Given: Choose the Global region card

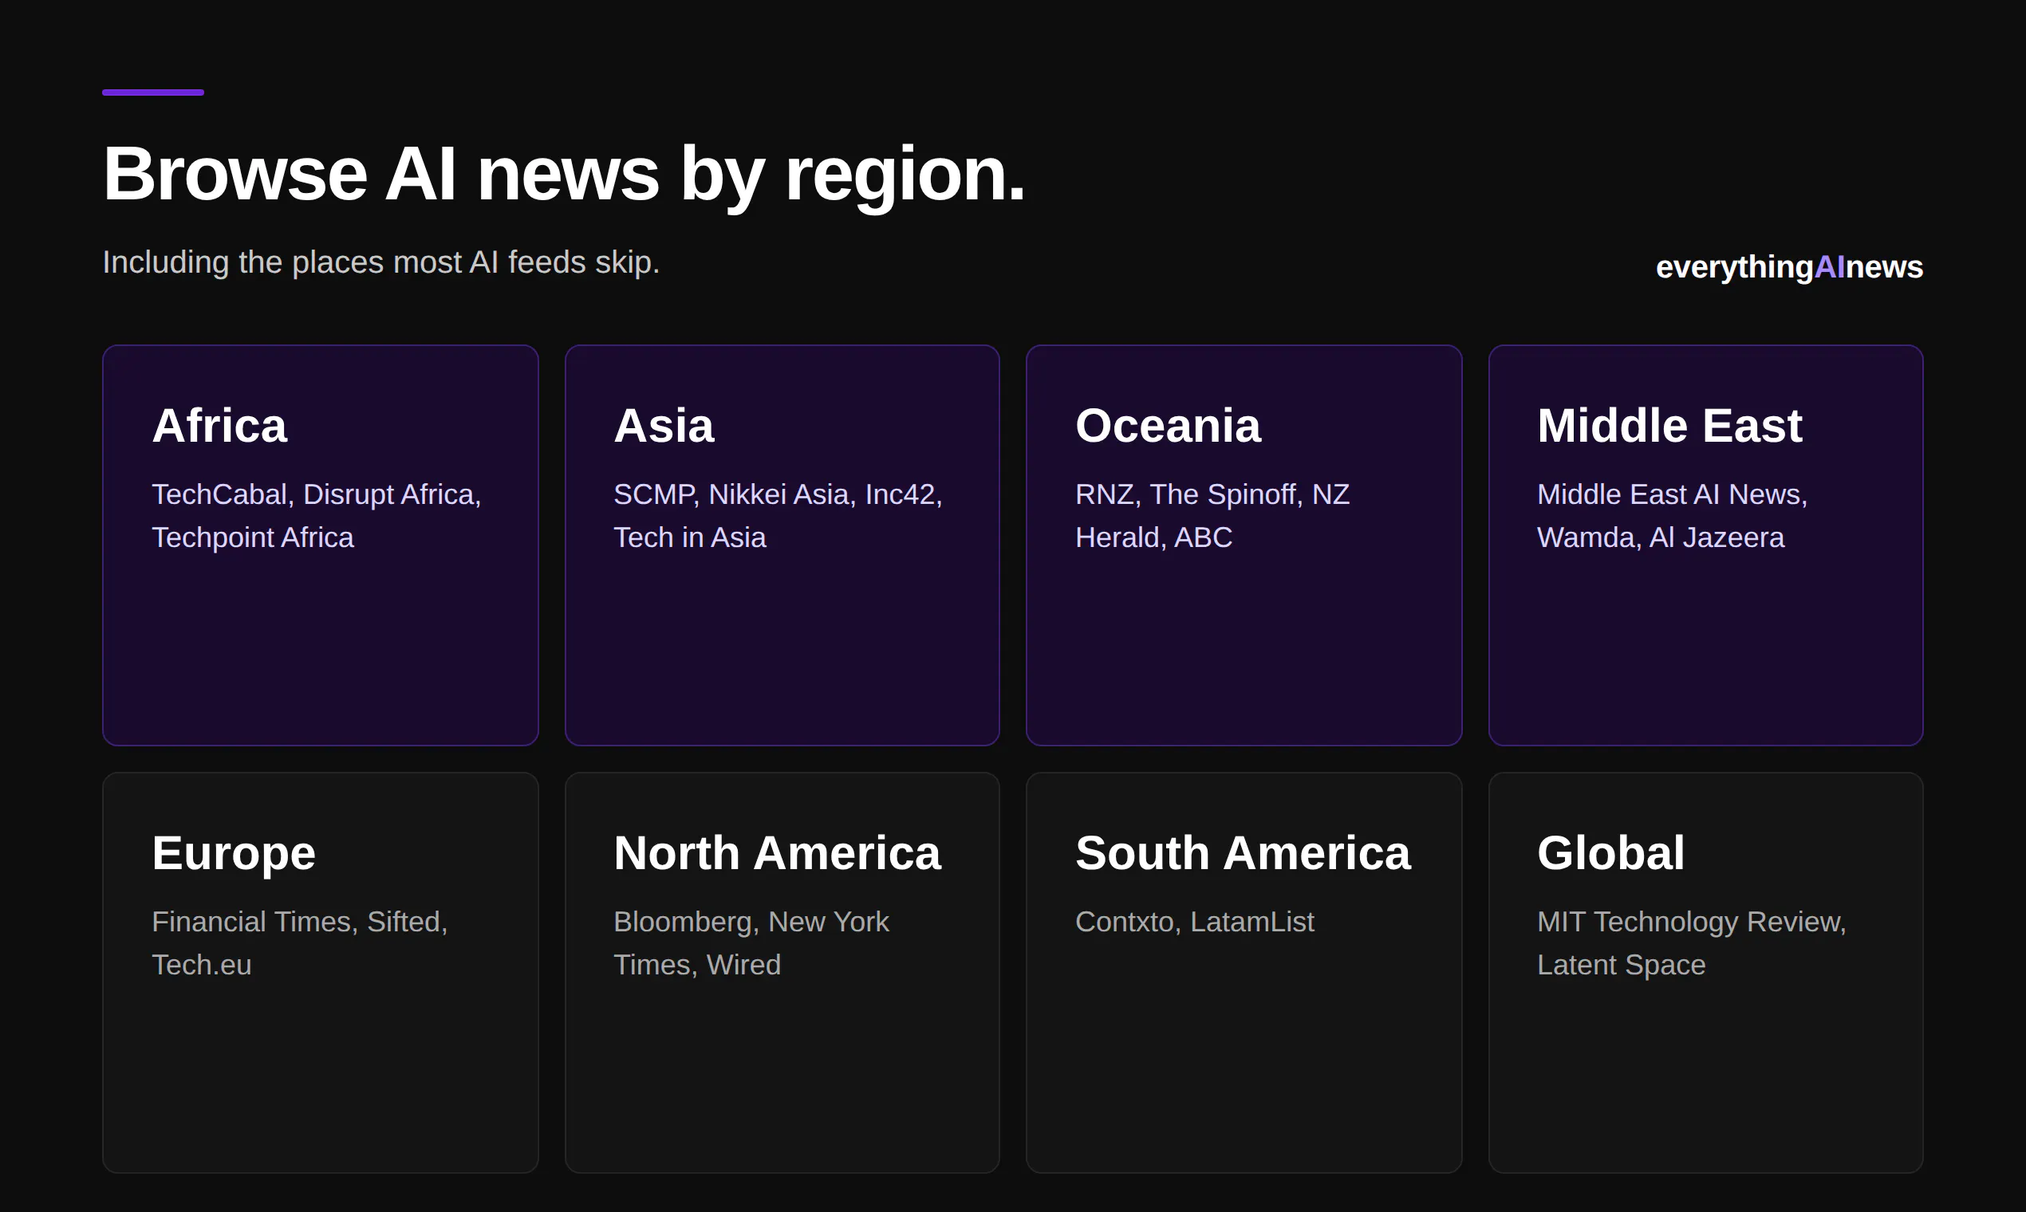Looking at the screenshot, I should coord(1706,973).
